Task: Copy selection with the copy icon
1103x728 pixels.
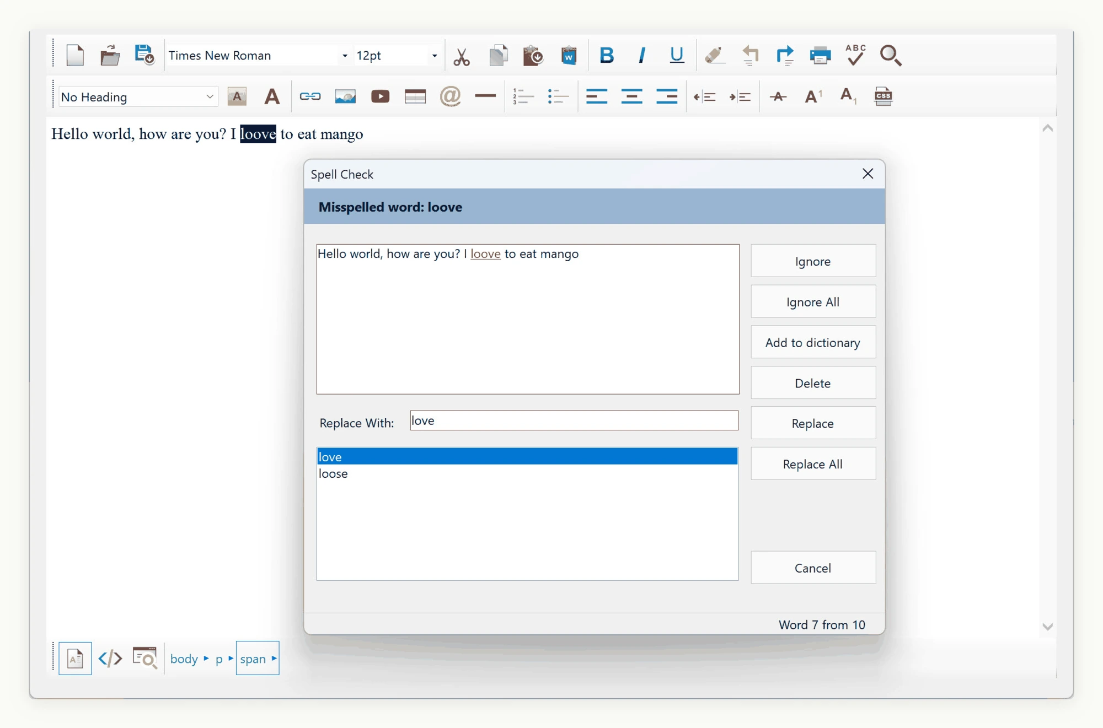Action: (498, 55)
